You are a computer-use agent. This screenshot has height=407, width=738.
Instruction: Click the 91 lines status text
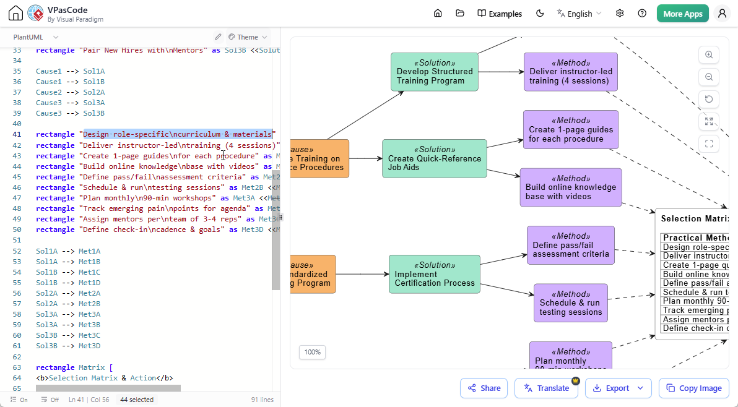pos(262,400)
